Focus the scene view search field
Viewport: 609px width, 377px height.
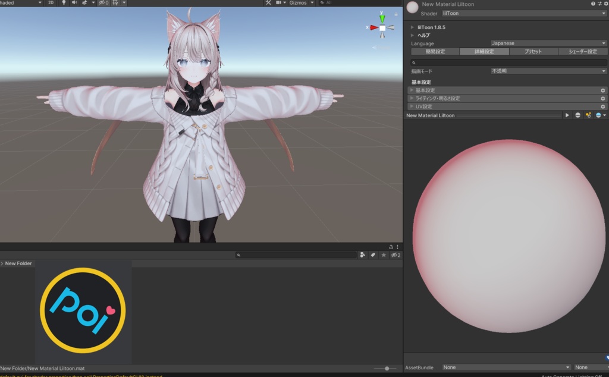359,3
